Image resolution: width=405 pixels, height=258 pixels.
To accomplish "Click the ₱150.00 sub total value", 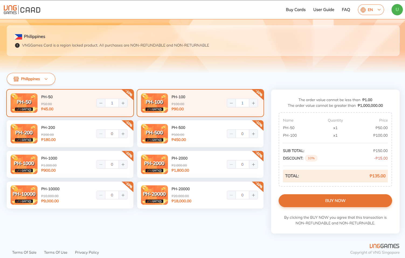I will (x=380, y=151).
